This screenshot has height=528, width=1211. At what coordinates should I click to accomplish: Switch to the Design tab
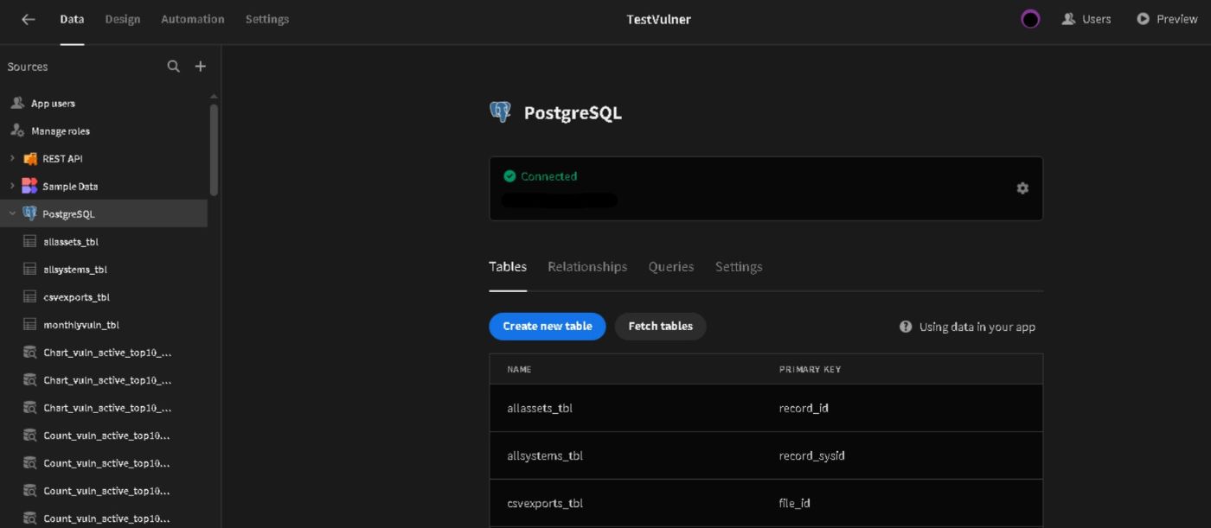(123, 19)
